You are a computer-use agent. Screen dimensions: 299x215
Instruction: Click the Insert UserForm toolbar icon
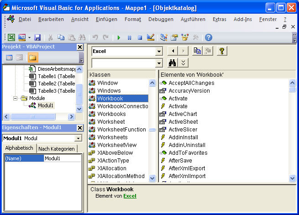(x=22, y=37)
